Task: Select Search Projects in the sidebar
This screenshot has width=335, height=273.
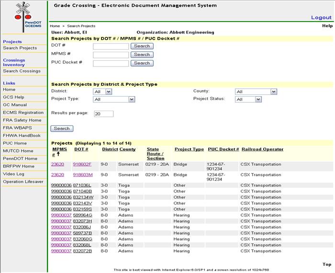Action: [x=20, y=48]
